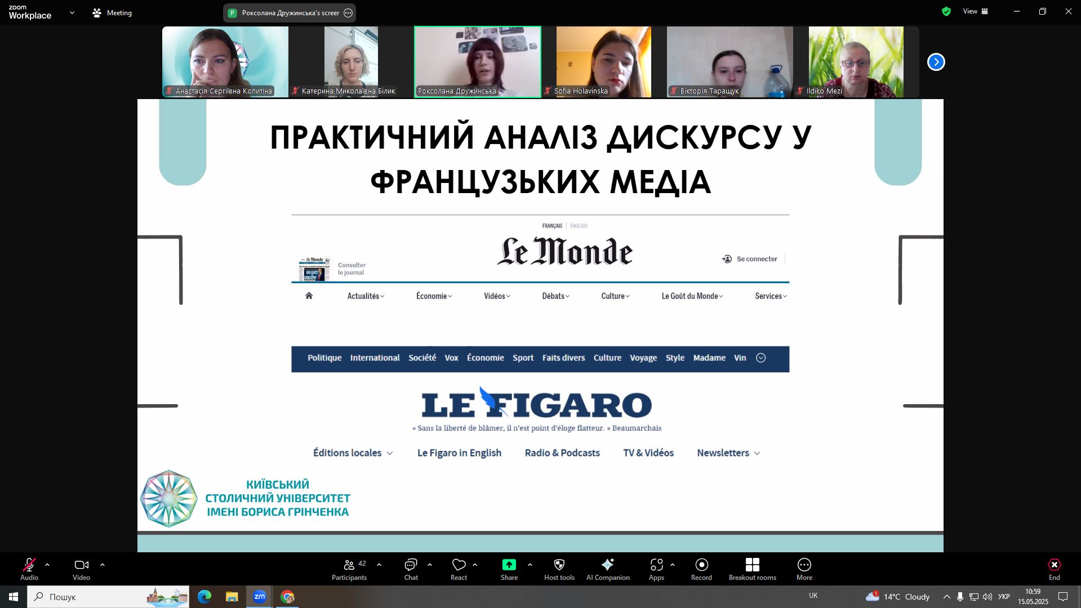
Task: Show next participants with right arrow
Action: click(x=936, y=62)
